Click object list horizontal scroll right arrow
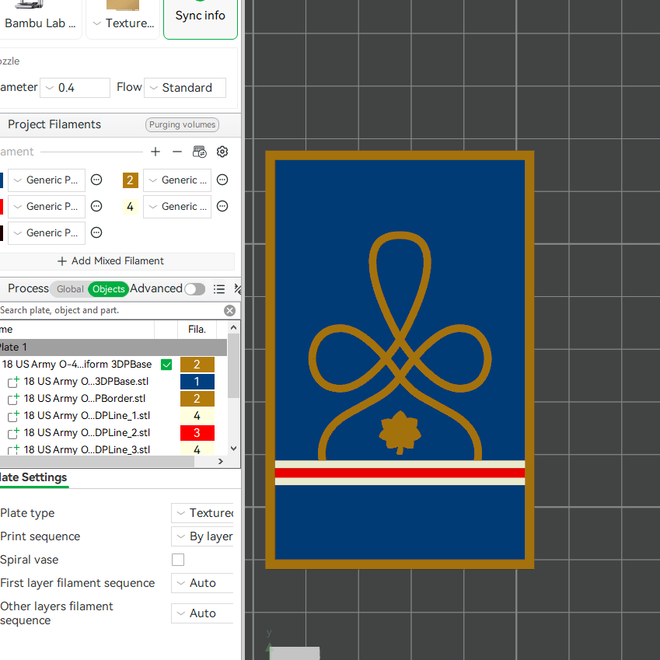 pyautogui.click(x=221, y=462)
